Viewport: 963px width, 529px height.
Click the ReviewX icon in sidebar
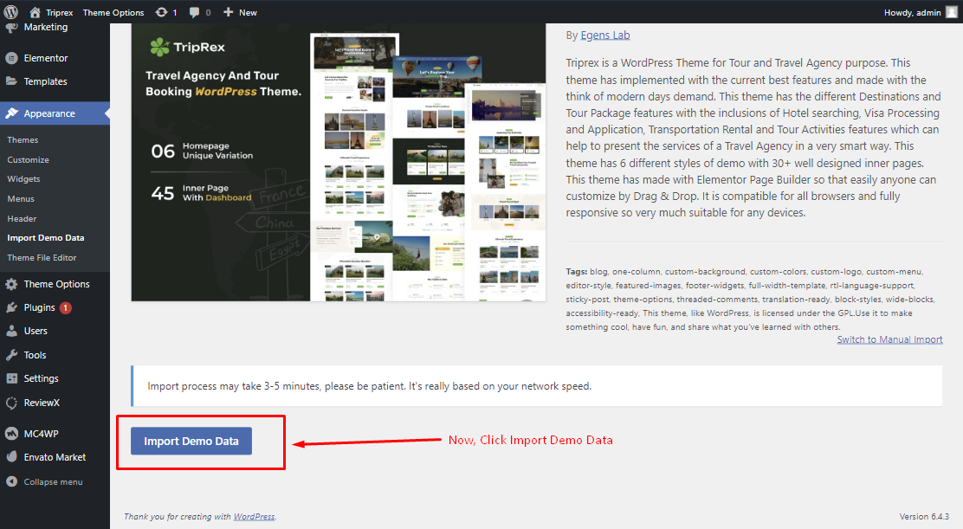(x=11, y=403)
